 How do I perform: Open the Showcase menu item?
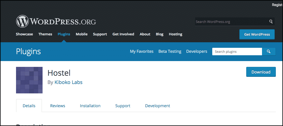24,34
